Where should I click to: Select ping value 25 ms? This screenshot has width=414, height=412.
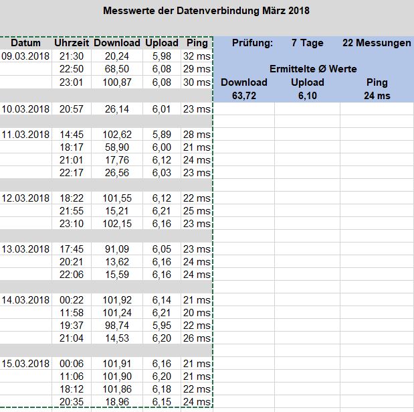coord(197,211)
